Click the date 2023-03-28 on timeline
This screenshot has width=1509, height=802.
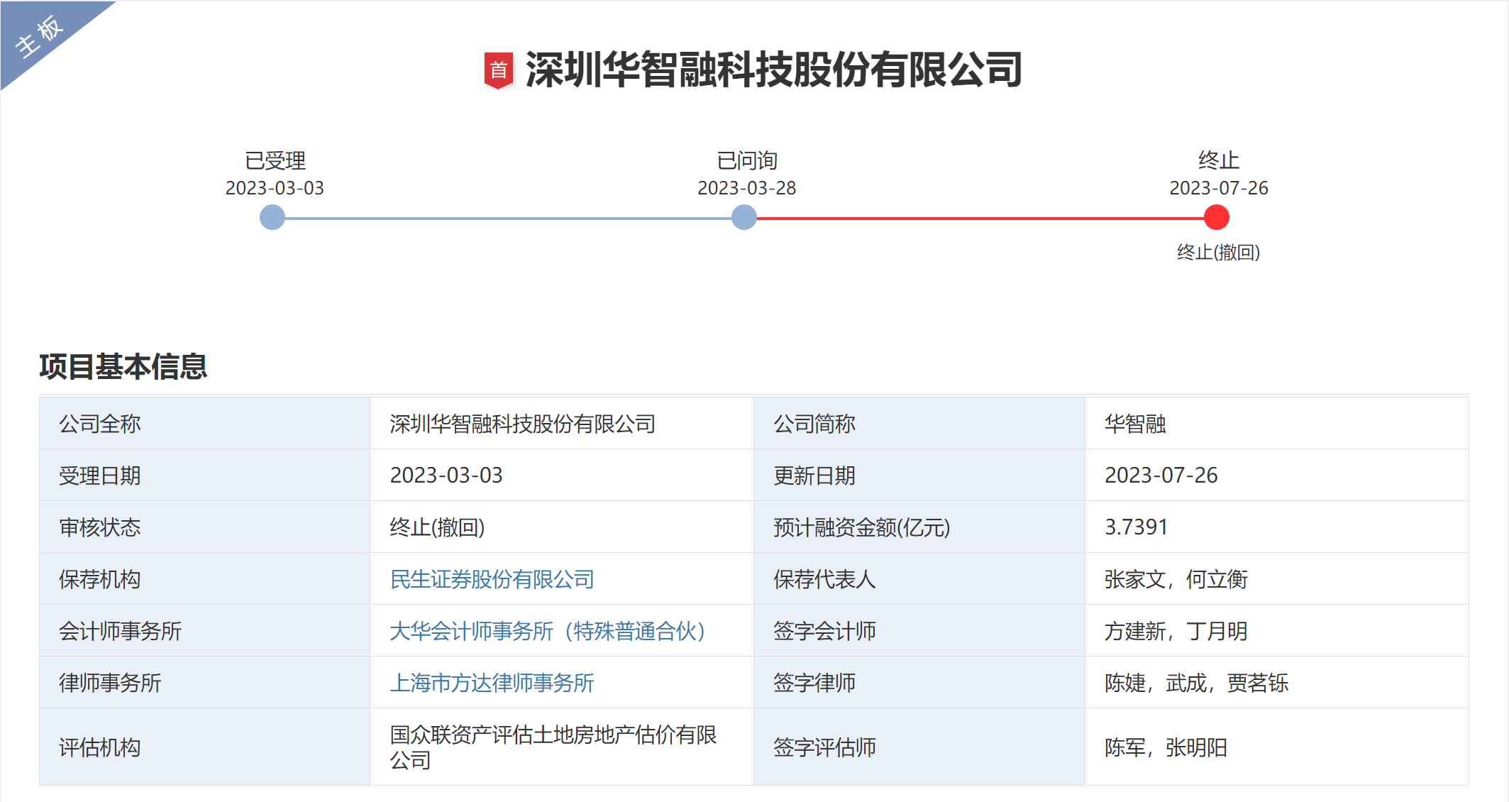point(746,188)
